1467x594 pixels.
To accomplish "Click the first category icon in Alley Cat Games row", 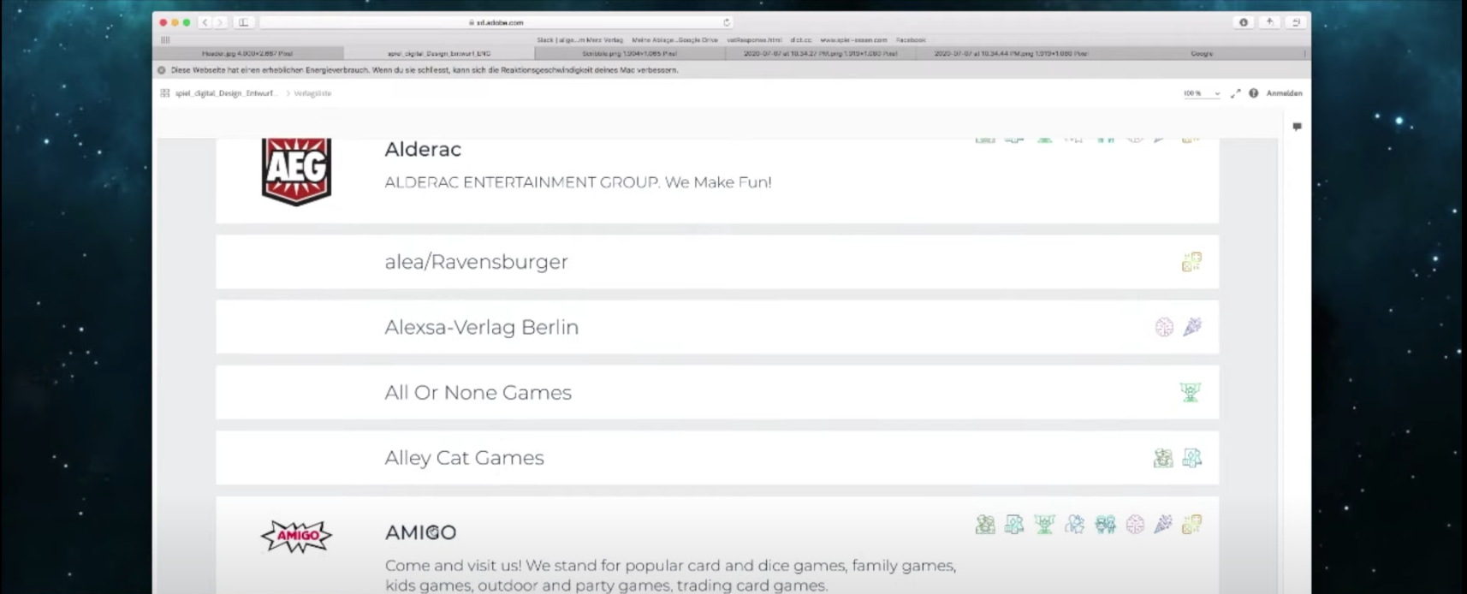I will tap(1162, 458).
